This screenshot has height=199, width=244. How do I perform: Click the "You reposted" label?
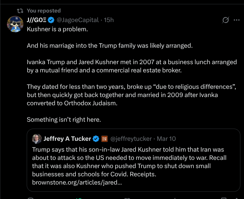point(44,11)
